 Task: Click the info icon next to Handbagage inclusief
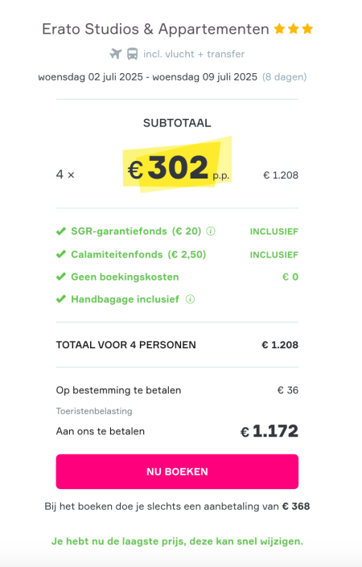(190, 299)
